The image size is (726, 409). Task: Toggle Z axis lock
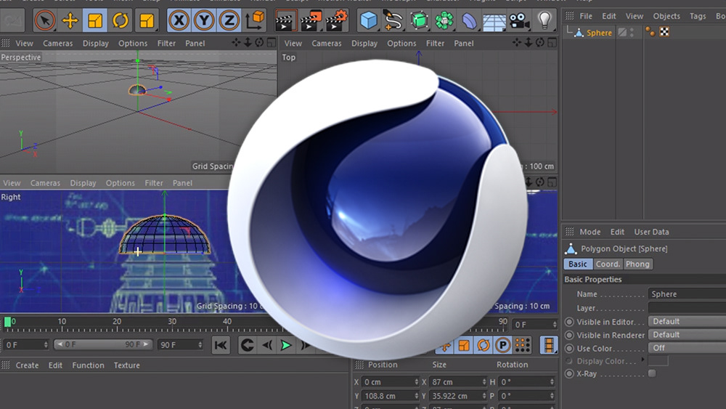click(229, 20)
